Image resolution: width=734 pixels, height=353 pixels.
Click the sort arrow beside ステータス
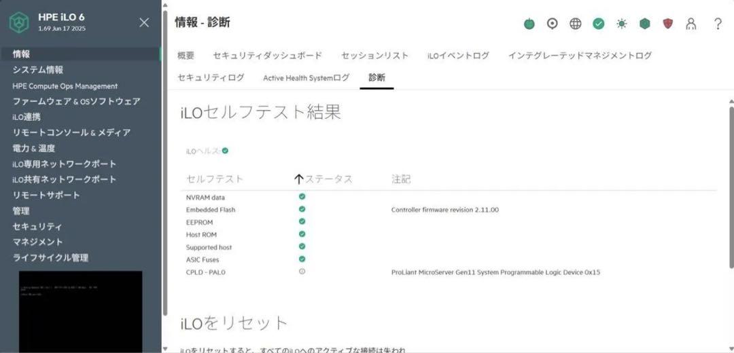tap(299, 179)
